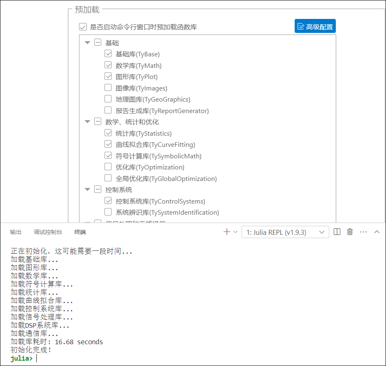The width and height of the screenshot is (386, 366).
Task: Switch to the 输出 tab
Action: (16, 232)
